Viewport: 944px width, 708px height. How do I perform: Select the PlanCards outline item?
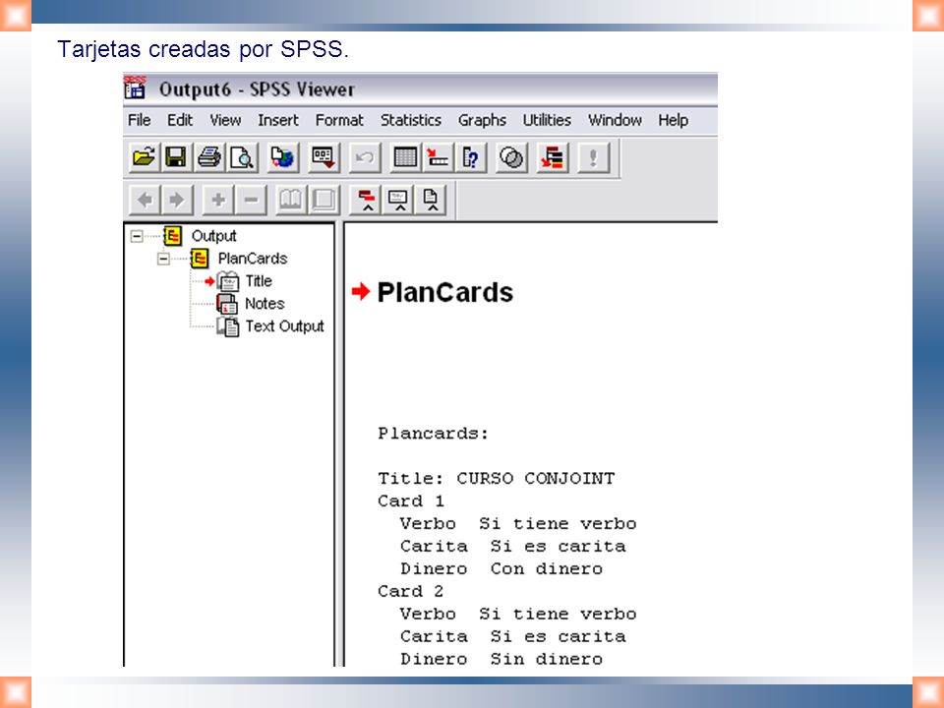tap(253, 259)
